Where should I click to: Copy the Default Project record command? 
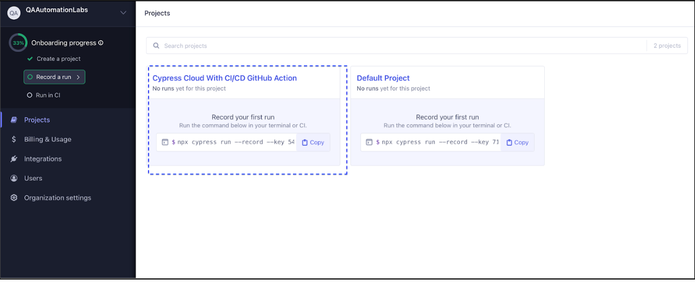[518, 142]
